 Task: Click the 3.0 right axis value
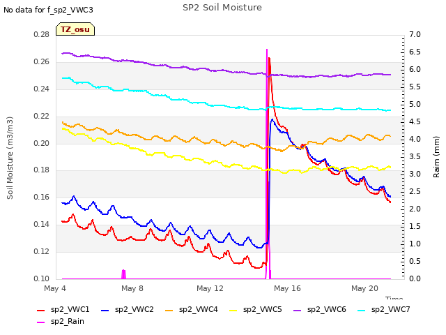coord(415,174)
